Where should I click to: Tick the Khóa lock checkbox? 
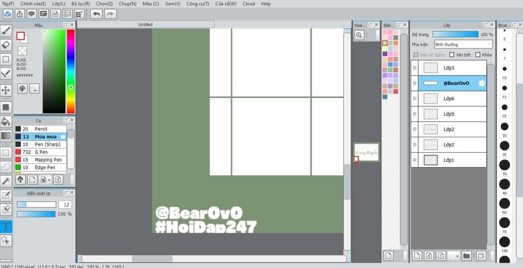click(478, 55)
